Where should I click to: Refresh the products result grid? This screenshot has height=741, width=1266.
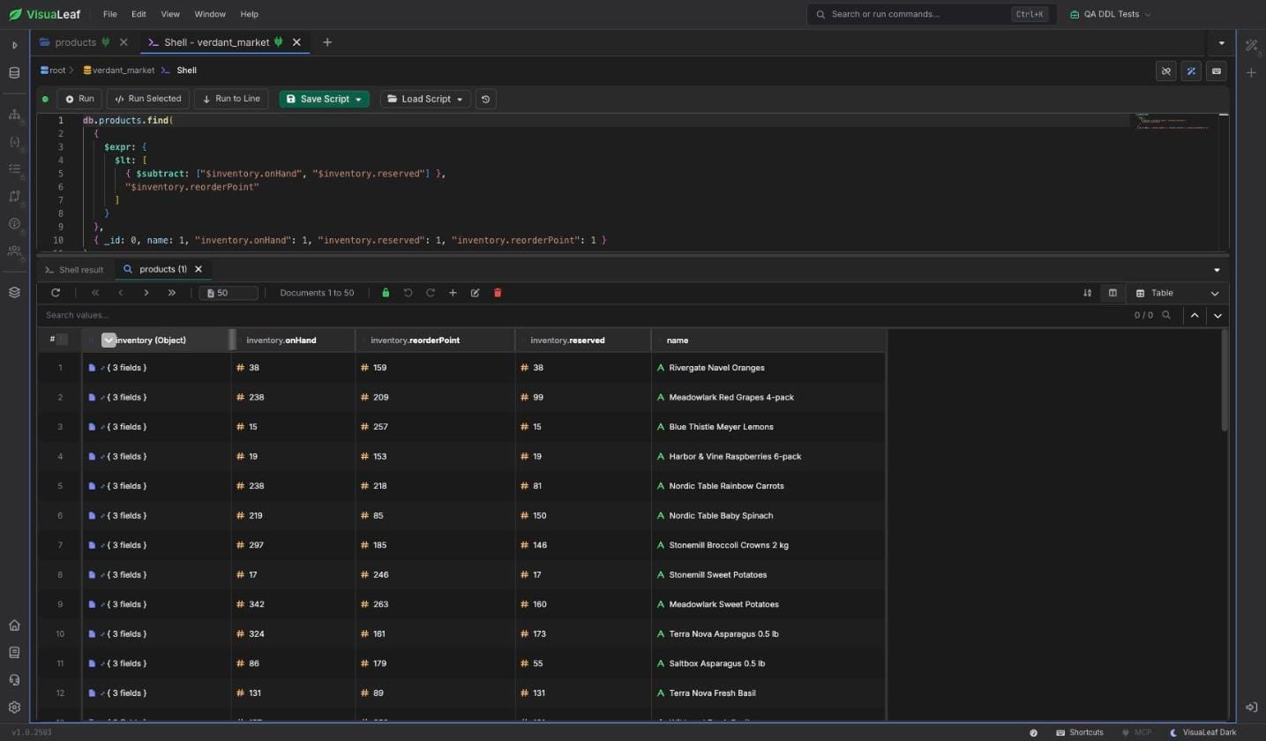(x=56, y=293)
